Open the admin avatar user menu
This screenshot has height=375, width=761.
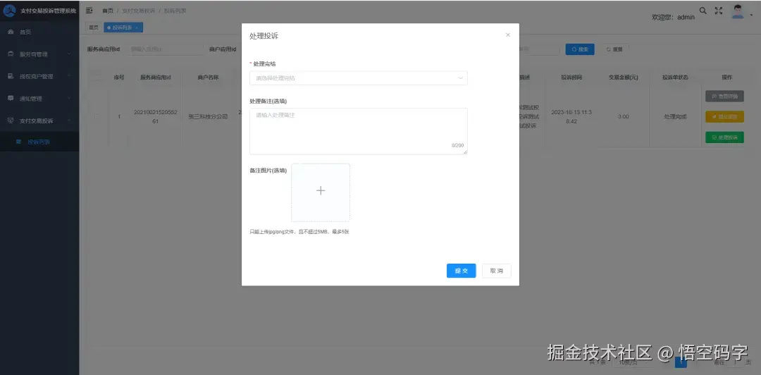point(738,12)
